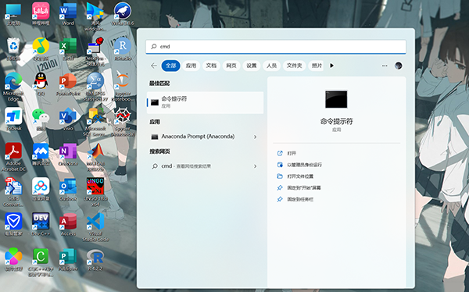Launch R 4.2.2 from desktop
The height and width of the screenshot is (292, 469).
coord(95,259)
